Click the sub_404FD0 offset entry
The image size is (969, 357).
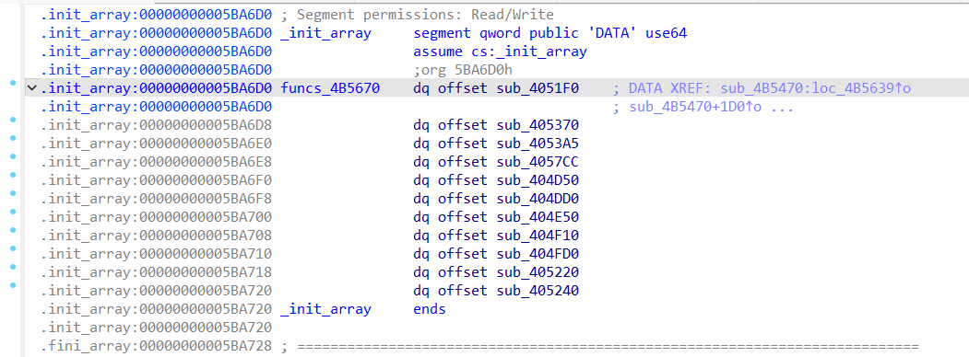(538, 253)
